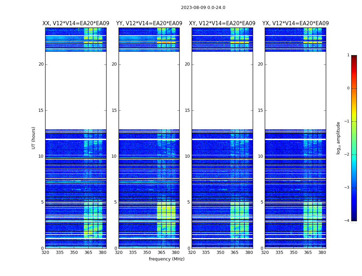Viewport: 362px width, 276px height.
Task: Click the XY polarization spectrogram panel
Action: click(x=222, y=138)
